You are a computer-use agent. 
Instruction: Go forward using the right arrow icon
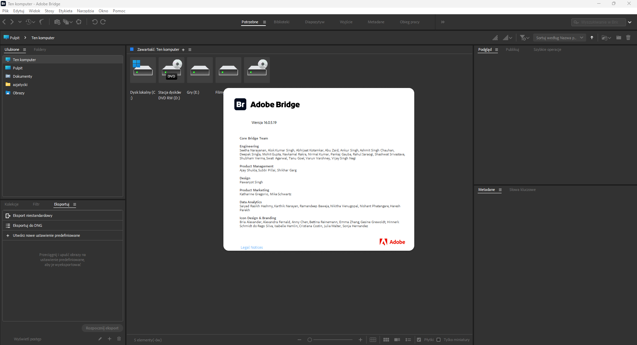point(12,22)
